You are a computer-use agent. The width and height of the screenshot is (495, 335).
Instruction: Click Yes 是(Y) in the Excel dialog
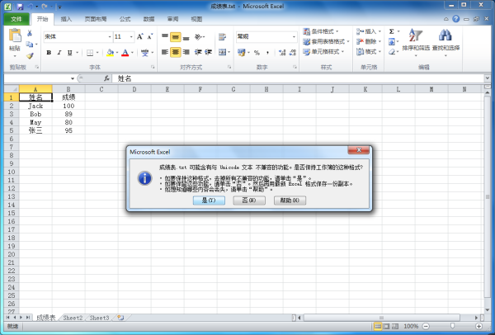(x=209, y=201)
